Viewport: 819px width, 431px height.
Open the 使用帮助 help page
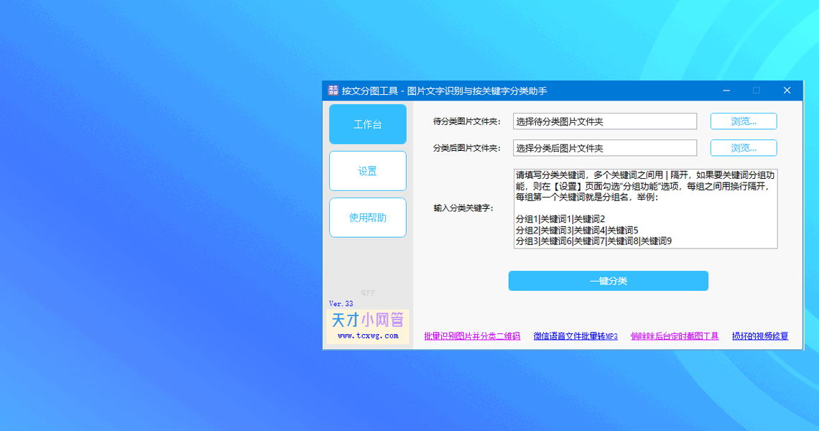pos(367,218)
